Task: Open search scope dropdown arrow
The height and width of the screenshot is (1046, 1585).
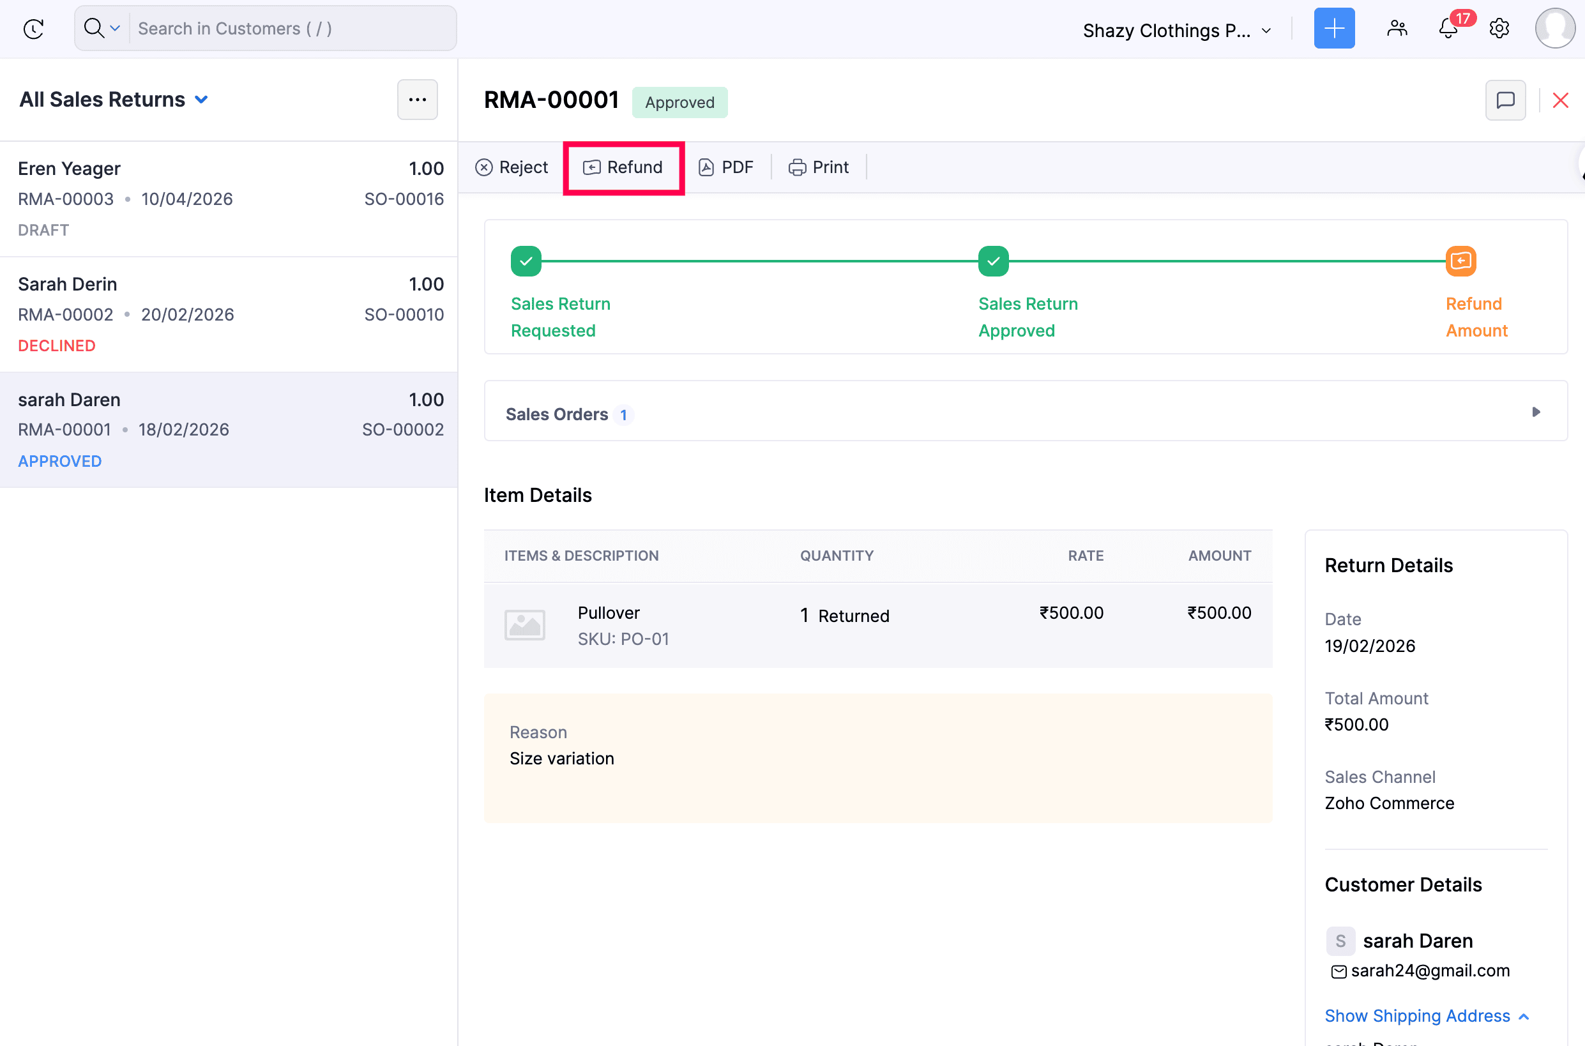Action: (x=115, y=28)
